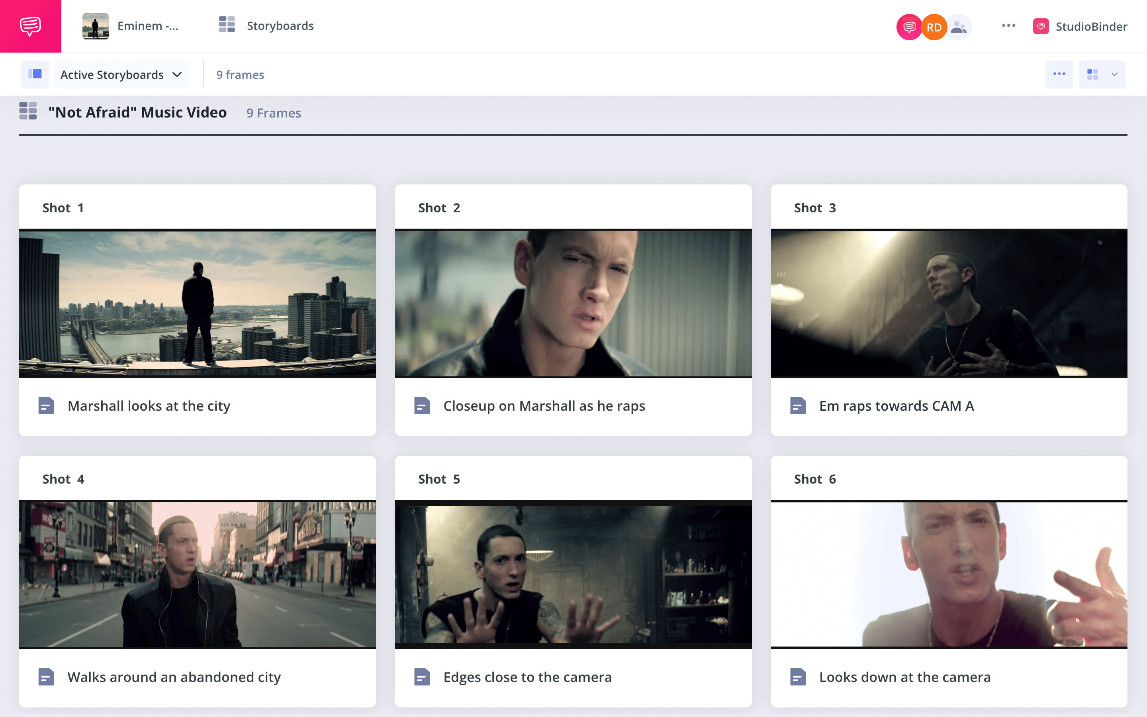Click the pink chat user avatar
Viewport: 1147px width, 717px height.
click(x=908, y=27)
